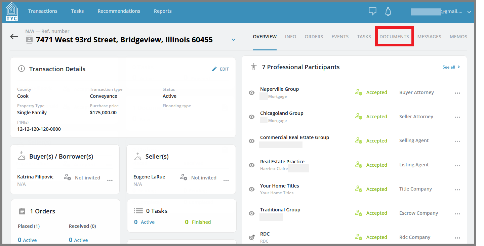Click the 0 Active tasks link

[144, 222]
